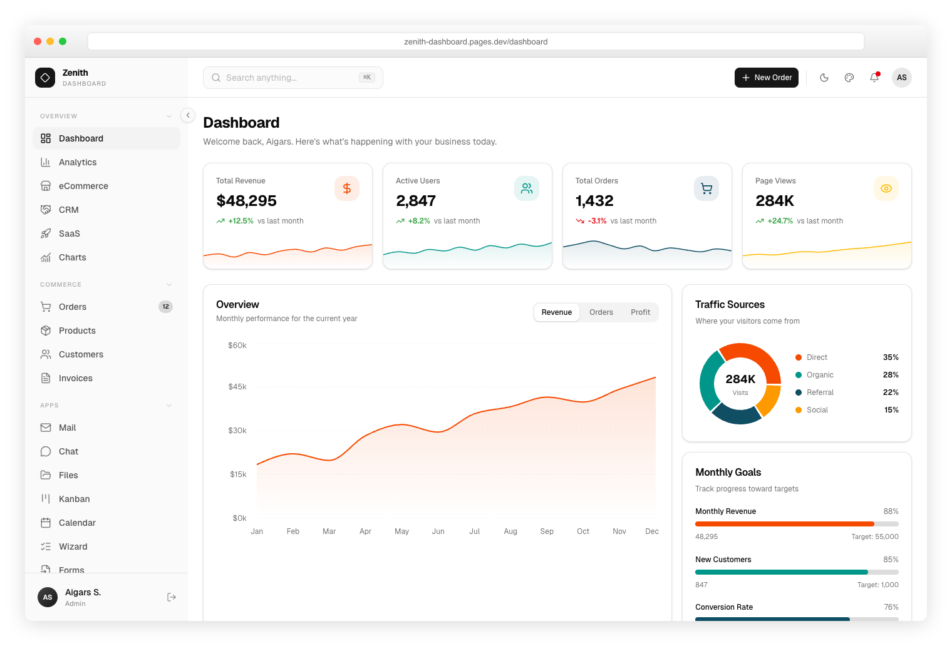Click the search magnifier icon

(x=216, y=77)
